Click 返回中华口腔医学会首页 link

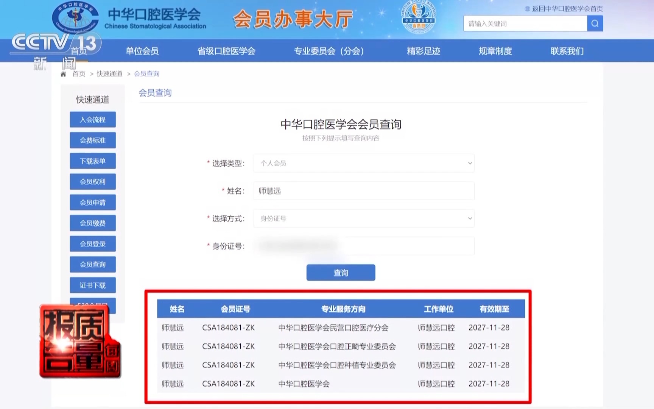567,9
